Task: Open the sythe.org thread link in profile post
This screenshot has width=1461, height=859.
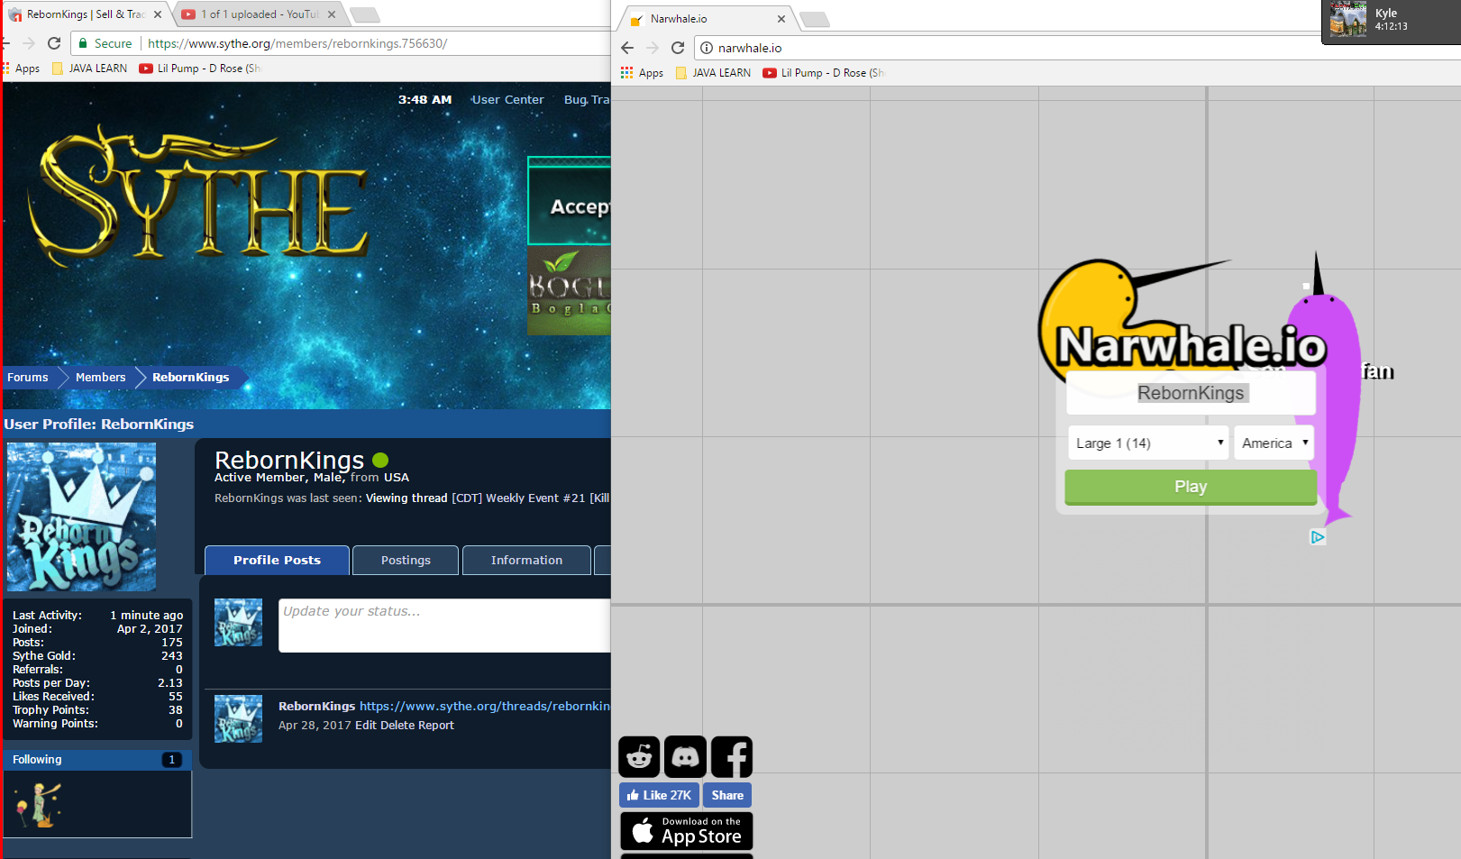Action: click(485, 706)
